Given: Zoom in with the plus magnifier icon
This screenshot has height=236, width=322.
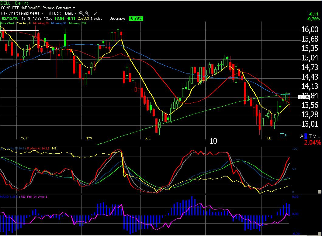Looking at the screenshot, I should click(x=81, y=13).
